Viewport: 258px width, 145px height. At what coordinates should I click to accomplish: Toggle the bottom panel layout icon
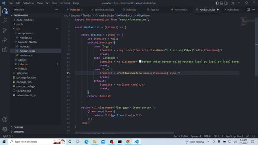(221, 3)
